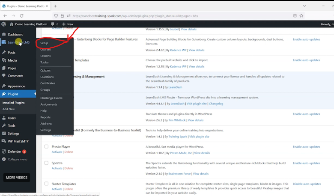Click the Dashboard gauge icon in sidebar

4,34
